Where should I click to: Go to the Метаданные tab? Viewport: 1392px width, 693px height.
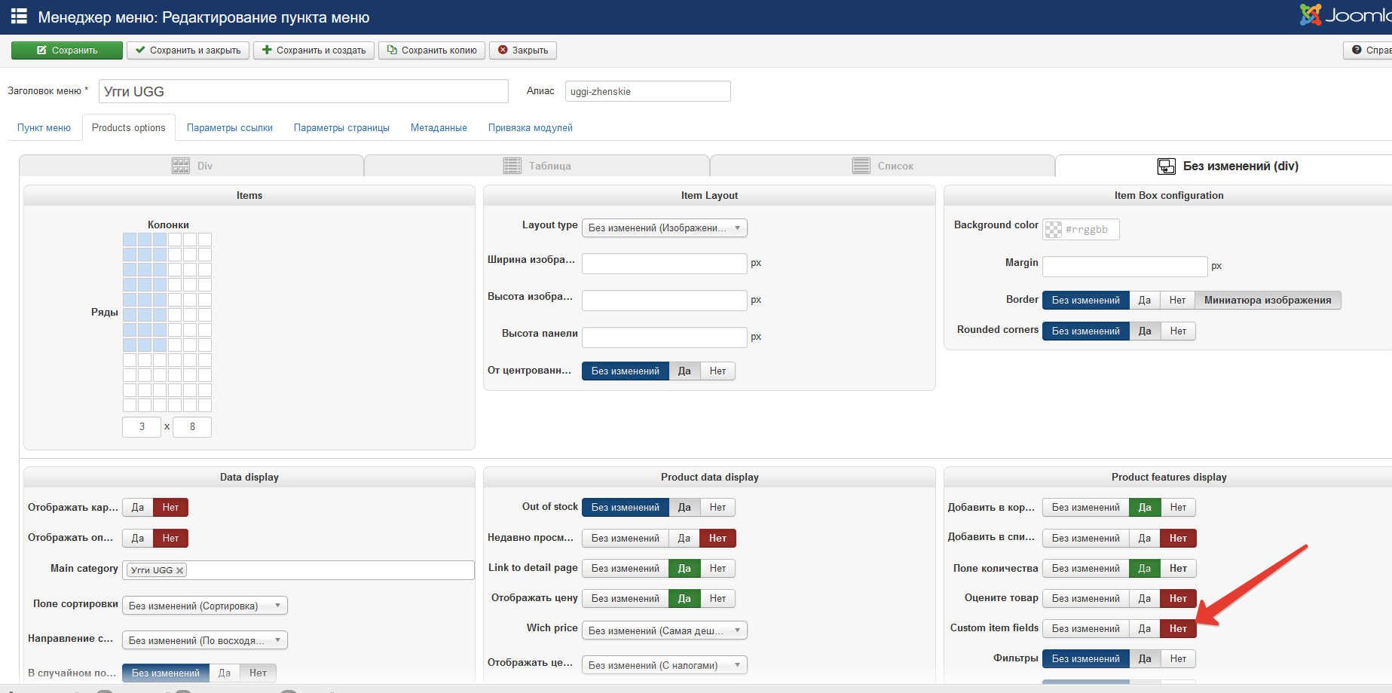click(439, 128)
